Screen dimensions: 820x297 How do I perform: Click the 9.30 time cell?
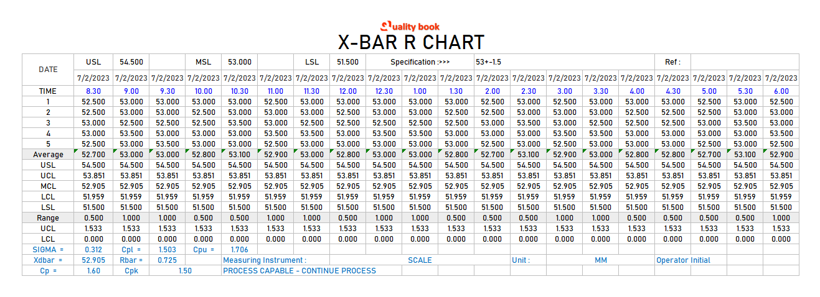pos(167,91)
